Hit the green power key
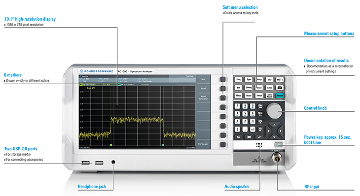The image size is (360, 196). [279, 145]
